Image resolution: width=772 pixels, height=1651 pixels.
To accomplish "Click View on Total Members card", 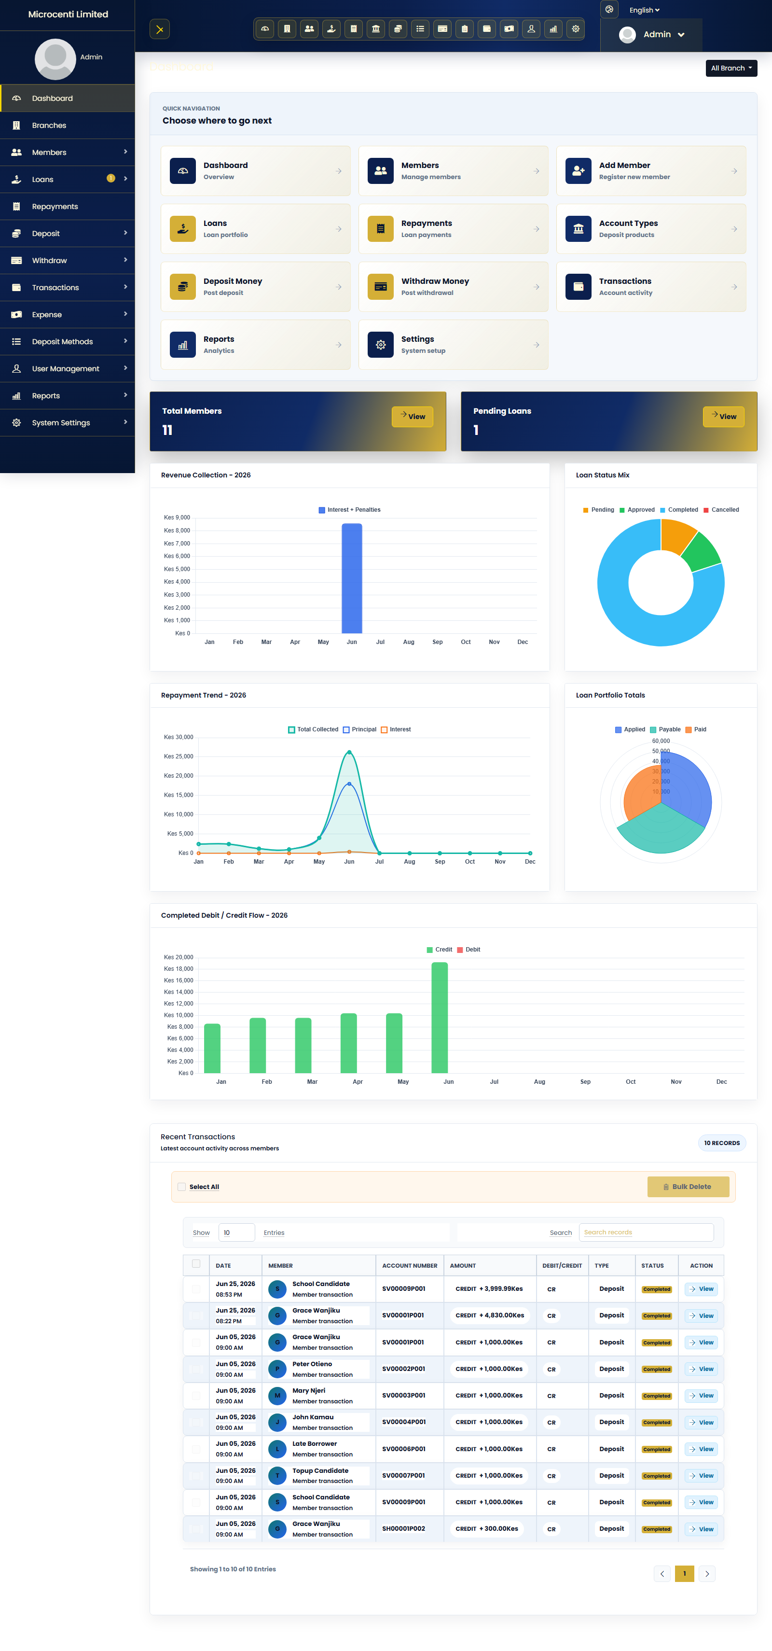I will click(x=413, y=417).
